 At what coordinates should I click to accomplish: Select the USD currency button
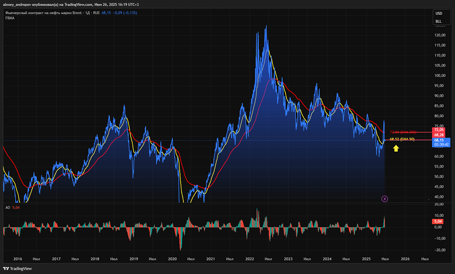point(439,13)
